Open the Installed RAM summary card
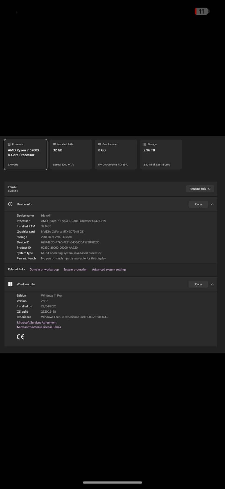225x489 pixels. tap(71, 154)
